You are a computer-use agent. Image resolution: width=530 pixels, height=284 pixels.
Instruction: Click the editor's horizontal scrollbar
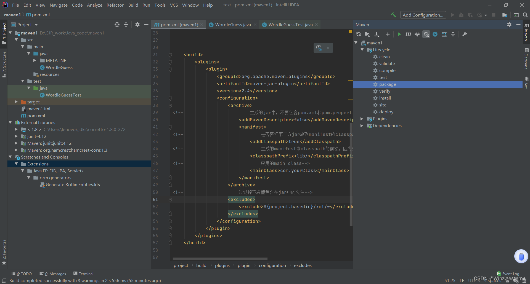(x=220, y=259)
